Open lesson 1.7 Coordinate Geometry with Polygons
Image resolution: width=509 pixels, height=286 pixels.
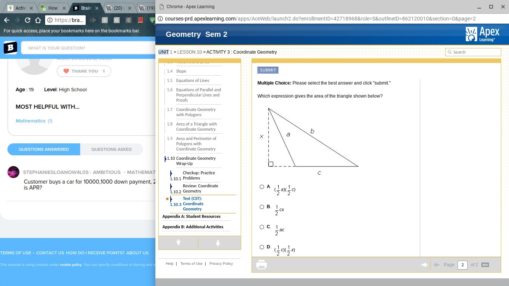[x=196, y=112]
